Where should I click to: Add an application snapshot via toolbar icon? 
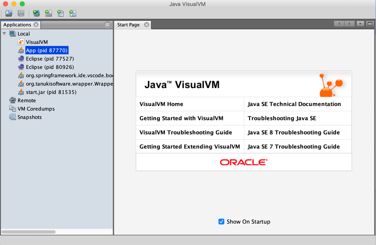tap(72, 13)
